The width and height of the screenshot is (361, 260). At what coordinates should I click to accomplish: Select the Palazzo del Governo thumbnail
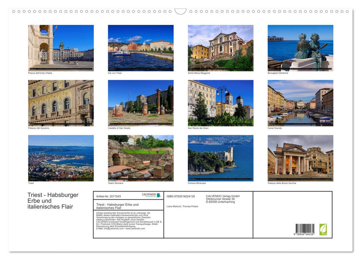tap(61, 102)
